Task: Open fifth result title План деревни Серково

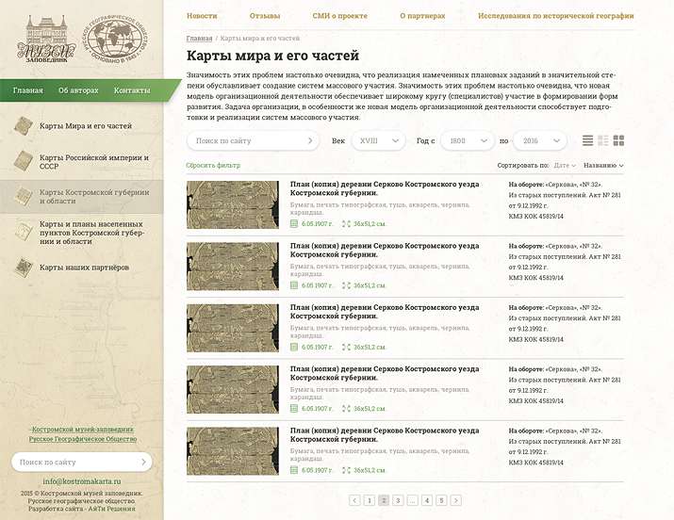Action: (385, 434)
